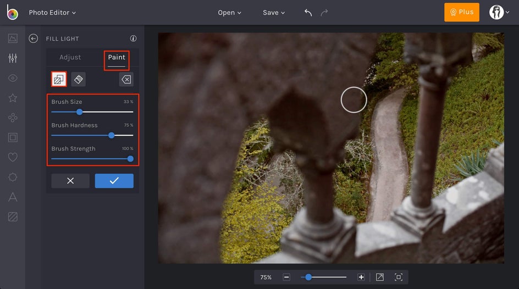Click the redo arrow in top bar
519x289 pixels.
click(x=324, y=13)
